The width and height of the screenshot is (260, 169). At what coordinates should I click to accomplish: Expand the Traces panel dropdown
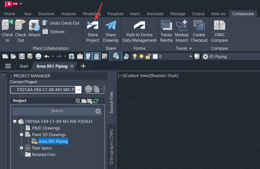pos(191,48)
